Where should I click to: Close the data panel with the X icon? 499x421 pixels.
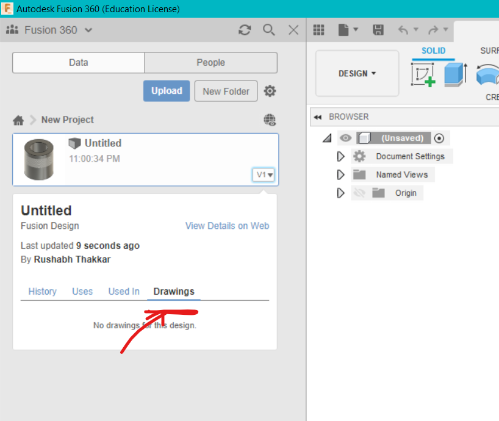(x=293, y=30)
